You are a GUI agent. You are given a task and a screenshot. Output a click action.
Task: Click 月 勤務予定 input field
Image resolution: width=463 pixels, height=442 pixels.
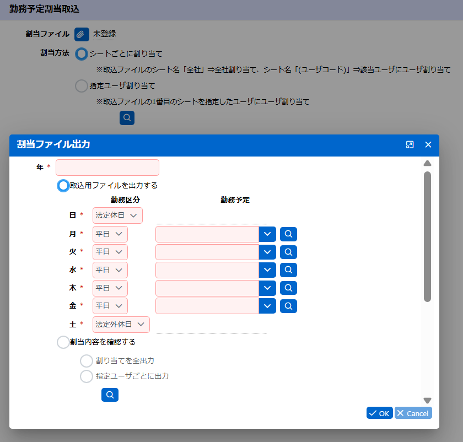tap(207, 234)
